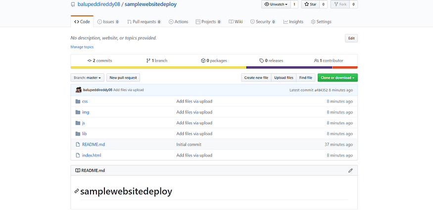433x210 pixels.
Task: Click the repository book icon beside balupeddireddy08
Action: click(73, 4)
